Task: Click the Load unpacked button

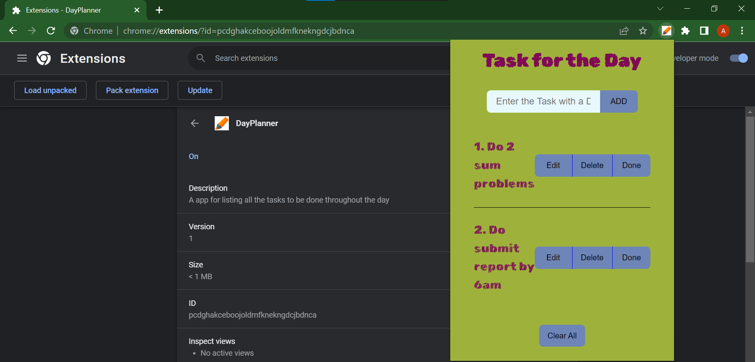Action: pyautogui.click(x=50, y=90)
